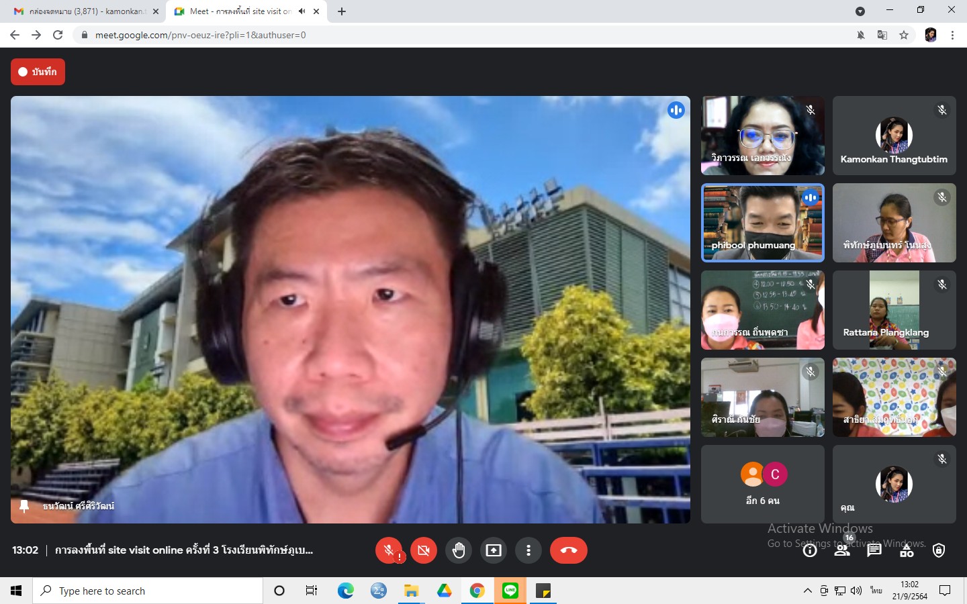Toggle the muted microphone button
Viewport: 967px width, 604px height.
(x=388, y=550)
